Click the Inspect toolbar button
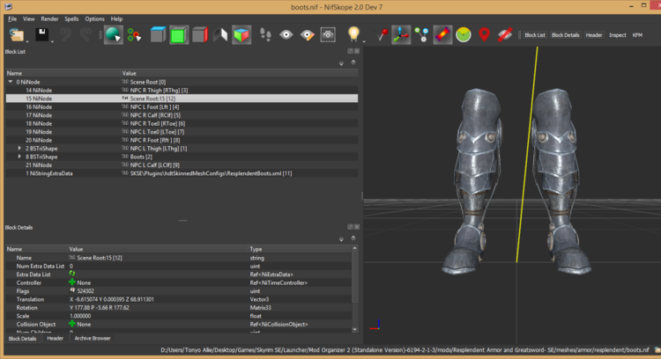Image resolution: width=661 pixels, height=359 pixels. click(617, 35)
